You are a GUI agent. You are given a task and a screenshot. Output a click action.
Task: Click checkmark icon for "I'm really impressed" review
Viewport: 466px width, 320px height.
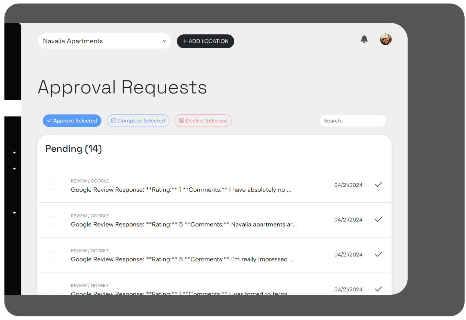pos(378,255)
